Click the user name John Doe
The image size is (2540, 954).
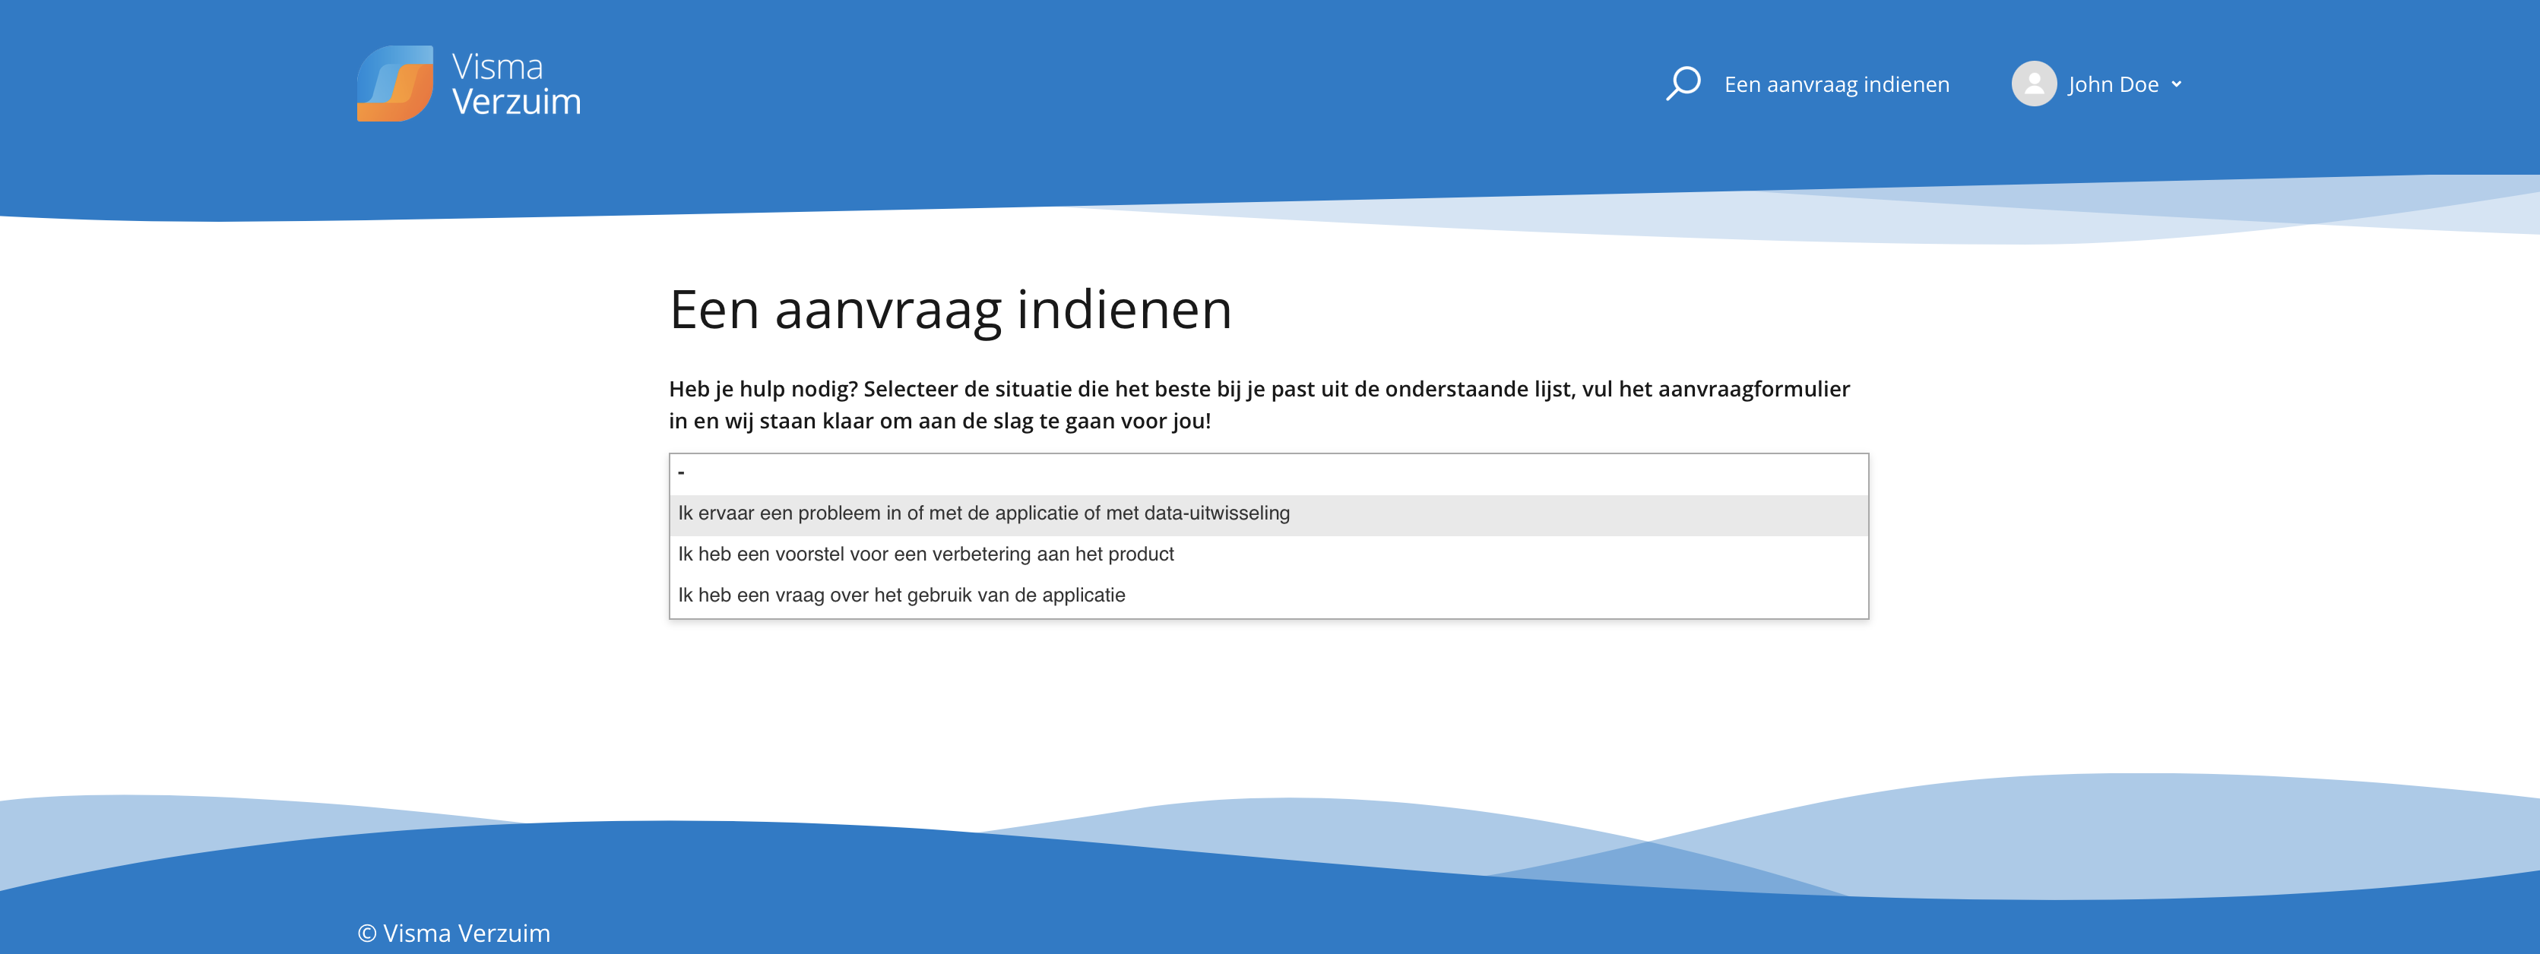pos(2113,85)
